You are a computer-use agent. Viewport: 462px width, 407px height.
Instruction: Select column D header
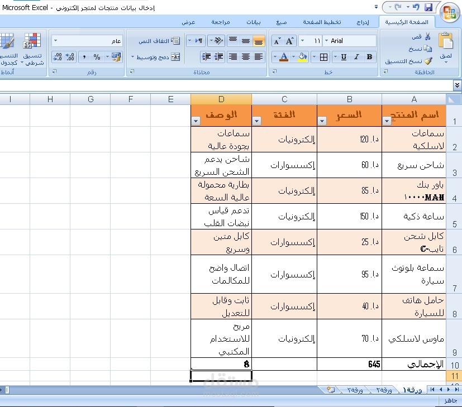[x=221, y=99]
